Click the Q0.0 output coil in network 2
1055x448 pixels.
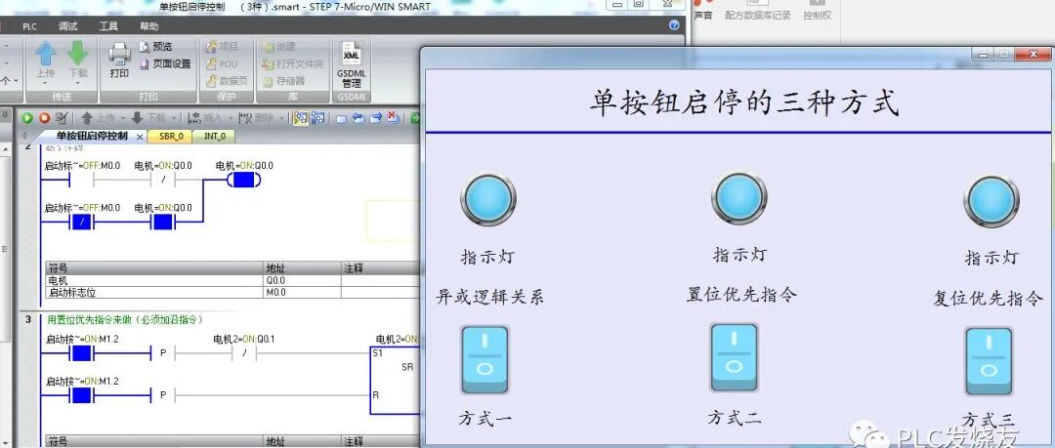[243, 180]
